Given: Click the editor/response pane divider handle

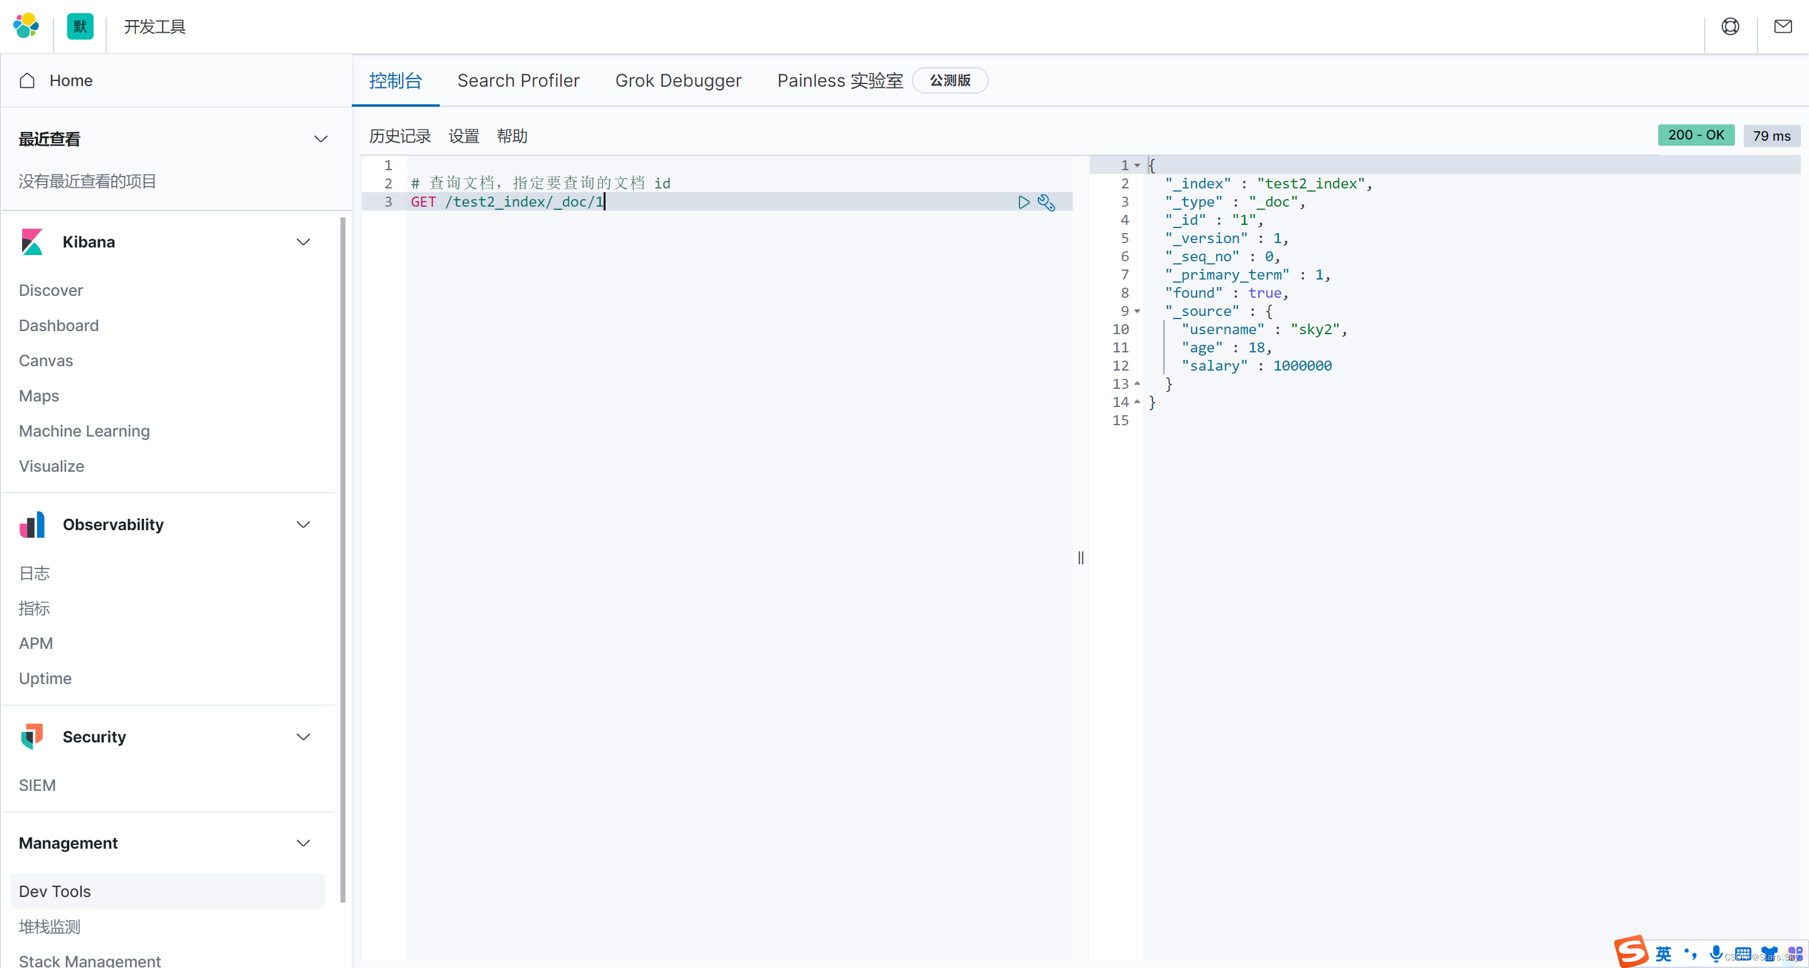Looking at the screenshot, I should coord(1081,558).
